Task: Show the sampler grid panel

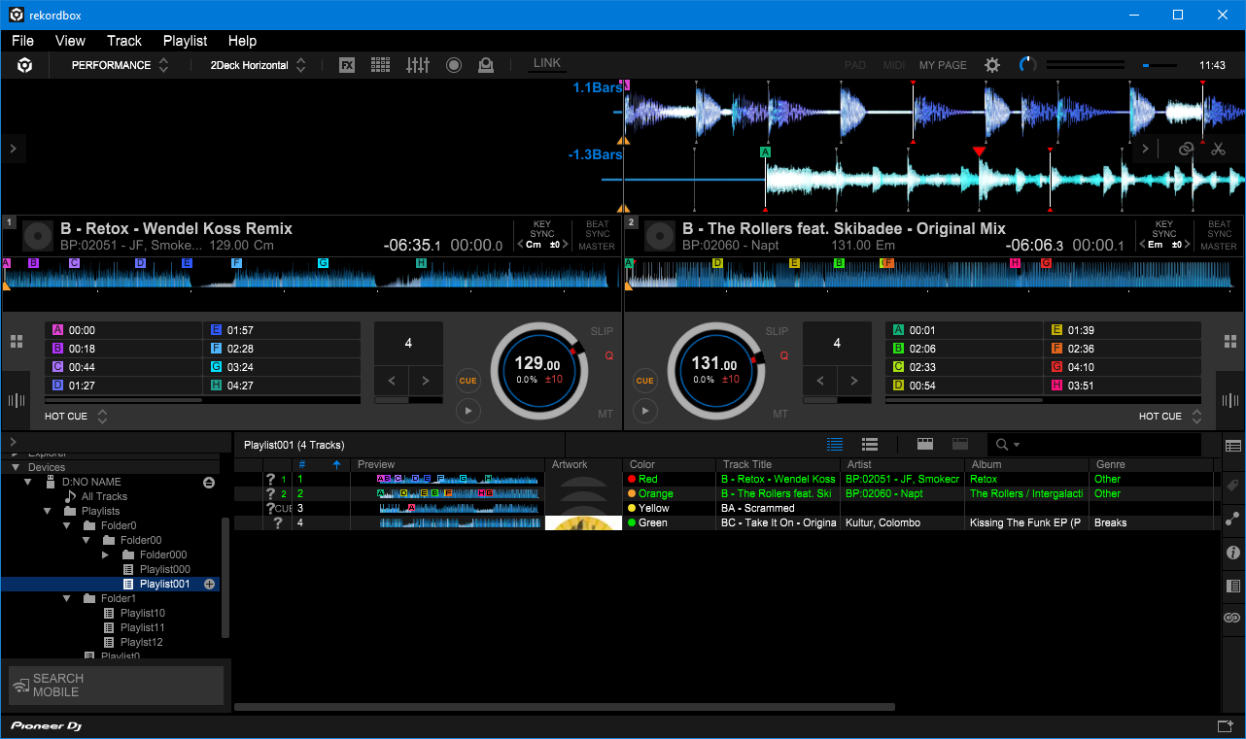Action: [x=381, y=65]
